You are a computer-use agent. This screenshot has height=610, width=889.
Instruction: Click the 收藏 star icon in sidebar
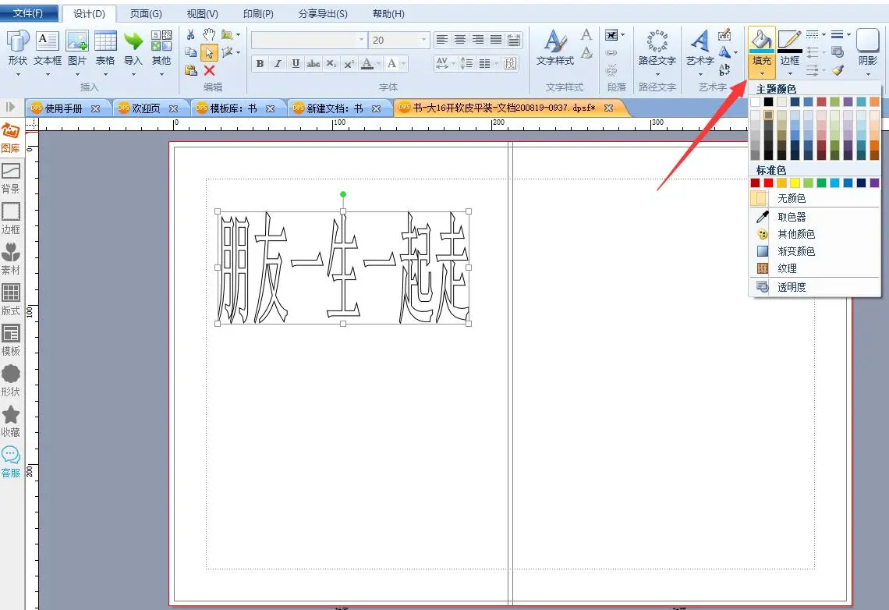coord(11,420)
